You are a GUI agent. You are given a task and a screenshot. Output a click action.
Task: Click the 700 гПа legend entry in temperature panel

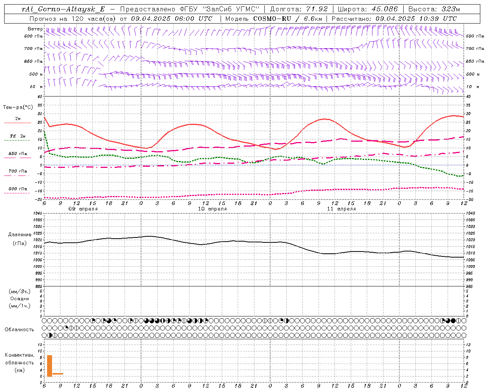point(17,171)
